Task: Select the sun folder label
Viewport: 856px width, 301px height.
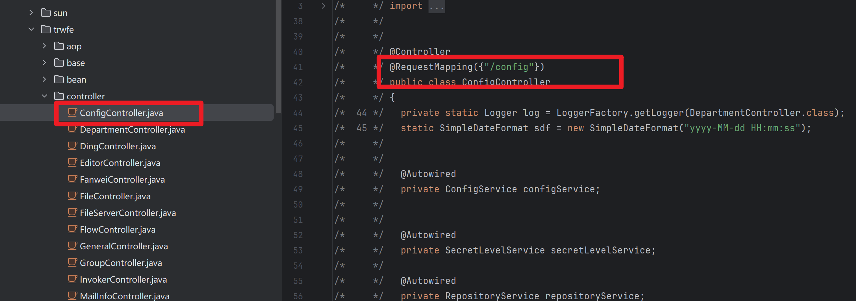Action: [x=60, y=13]
